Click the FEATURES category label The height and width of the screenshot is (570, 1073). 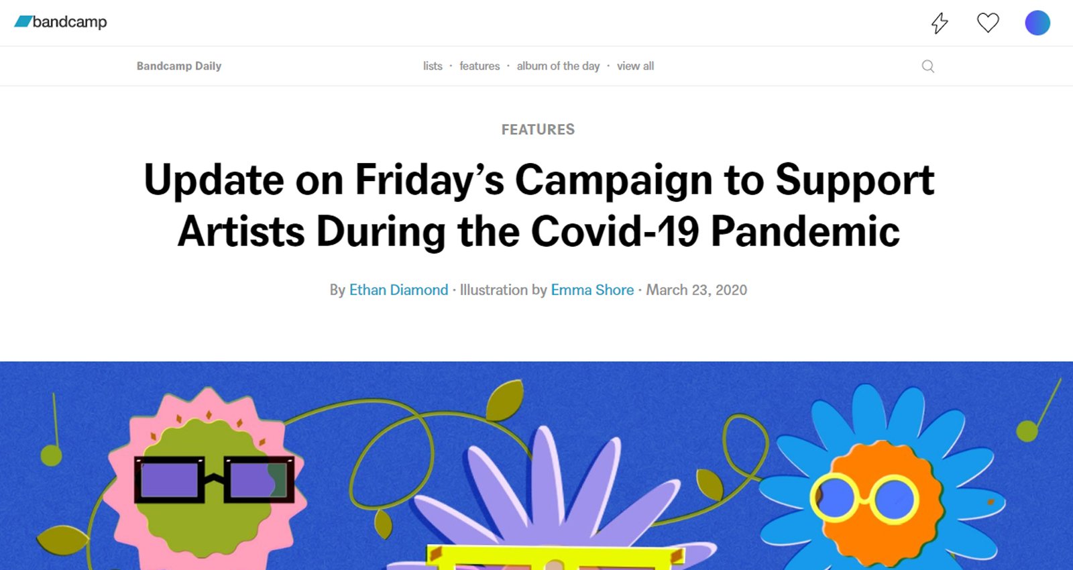[538, 129]
